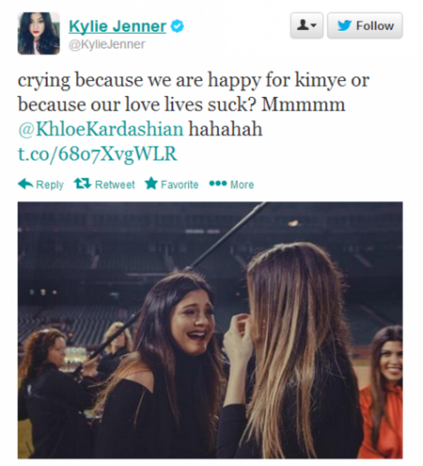Select the Retweet text label
The image size is (423, 466).
point(115,184)
